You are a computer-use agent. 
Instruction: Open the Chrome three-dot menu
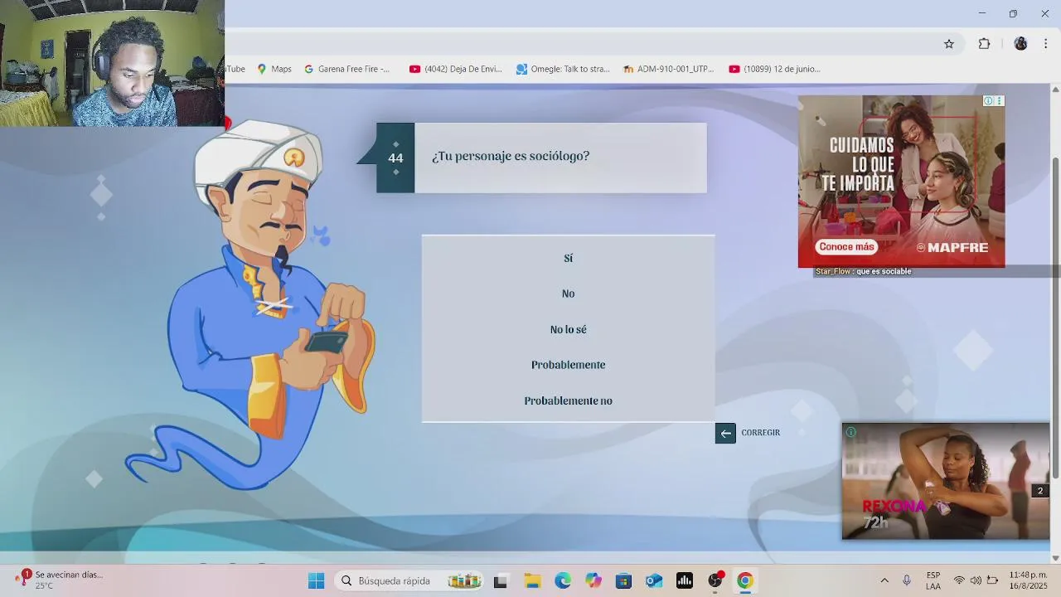coord(1046,44)
